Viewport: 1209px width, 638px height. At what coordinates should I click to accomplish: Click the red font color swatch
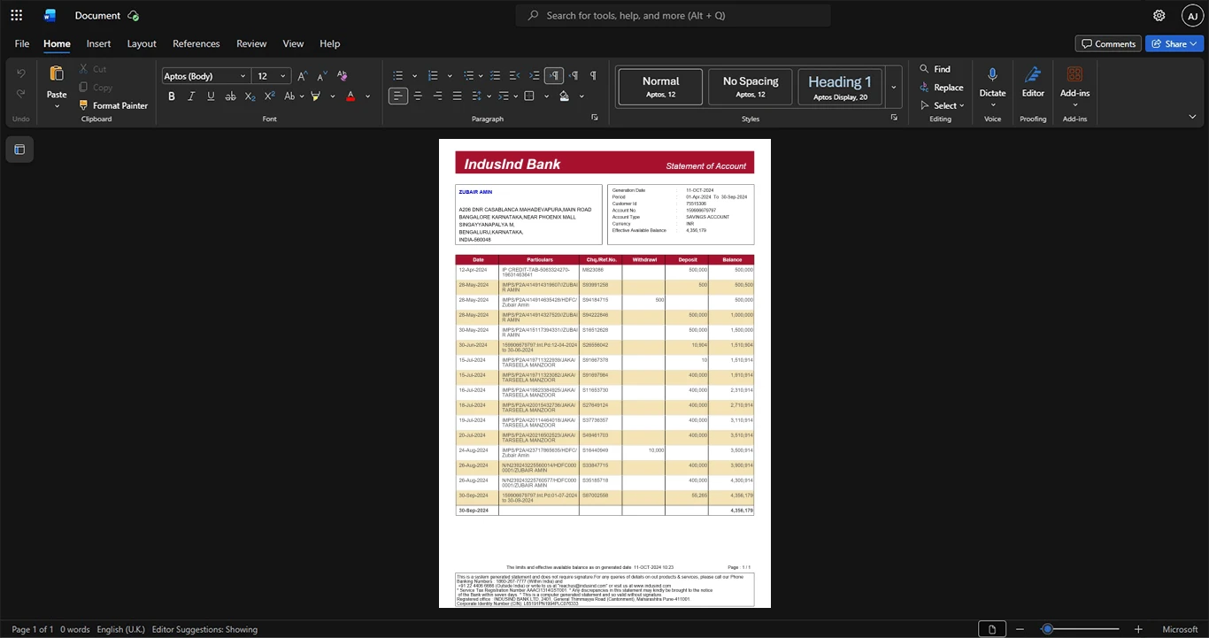point(350,96)
